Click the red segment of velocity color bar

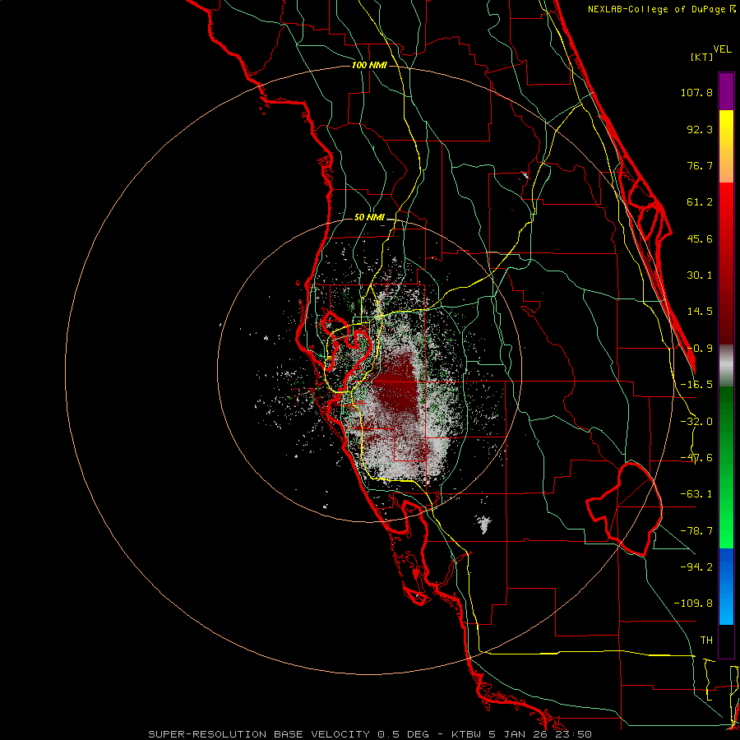(726, 264)
